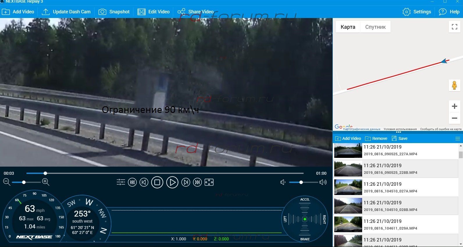Click the volume slider handle
463x247 pixels.
301,182
